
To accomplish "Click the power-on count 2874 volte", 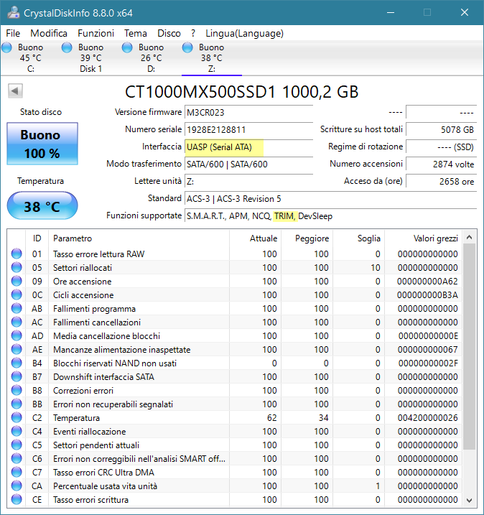I will pyautogui.click(x=441, y=164).
